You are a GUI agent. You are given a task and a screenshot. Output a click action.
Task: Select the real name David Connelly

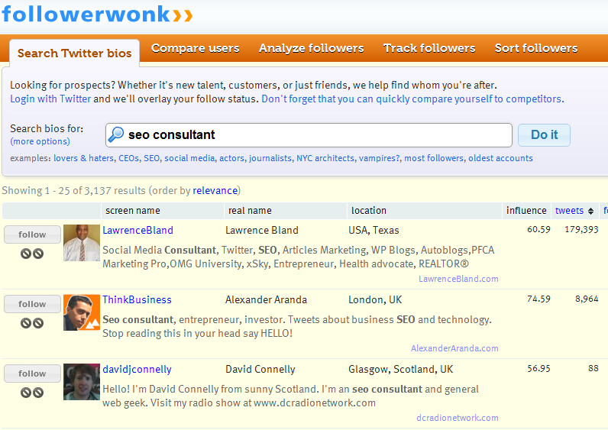(x=260, y=369)
